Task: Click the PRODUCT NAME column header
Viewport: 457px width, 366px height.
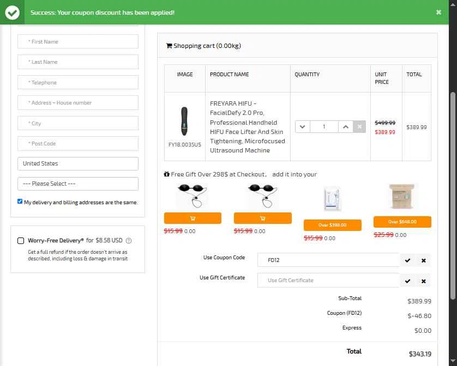Action: (x=230, y=75)
